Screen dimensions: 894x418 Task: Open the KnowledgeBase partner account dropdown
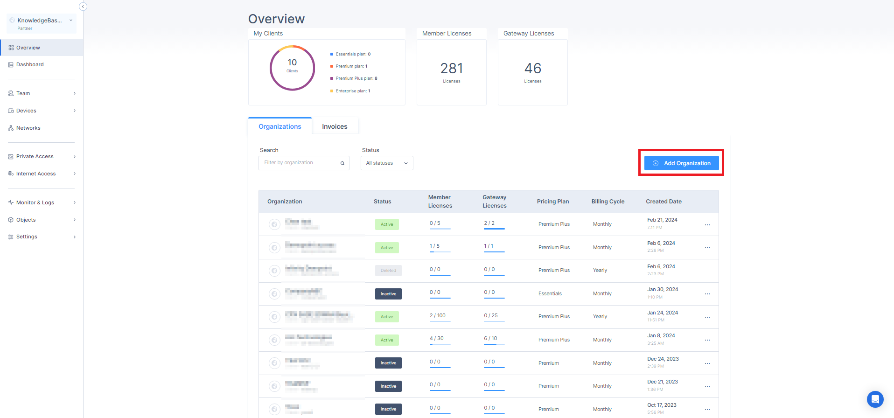42,24
